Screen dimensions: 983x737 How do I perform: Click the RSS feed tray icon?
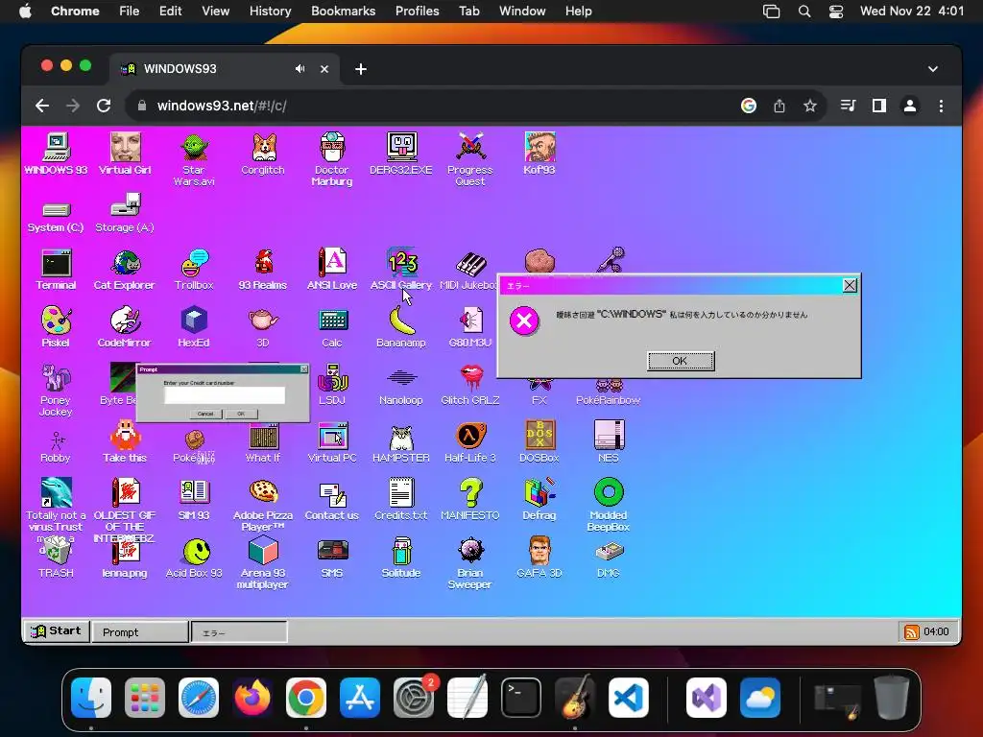click(911, 631)
